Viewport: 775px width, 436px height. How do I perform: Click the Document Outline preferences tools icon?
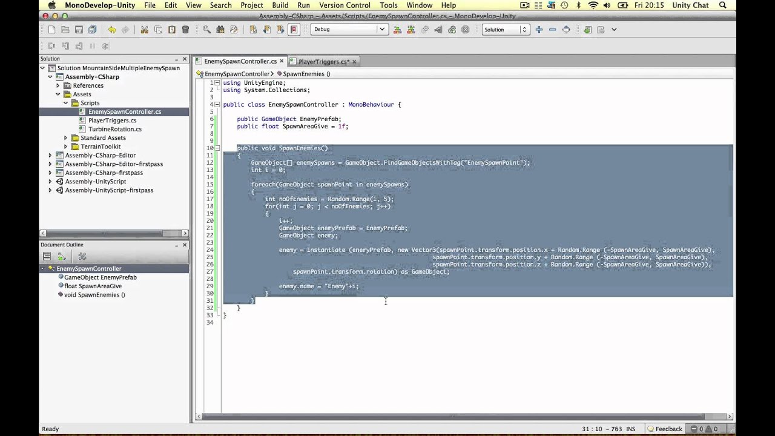coord(82,257)
